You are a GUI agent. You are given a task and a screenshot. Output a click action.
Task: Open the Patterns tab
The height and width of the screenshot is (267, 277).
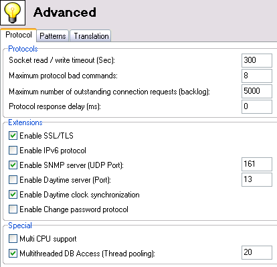click(53, 36)
